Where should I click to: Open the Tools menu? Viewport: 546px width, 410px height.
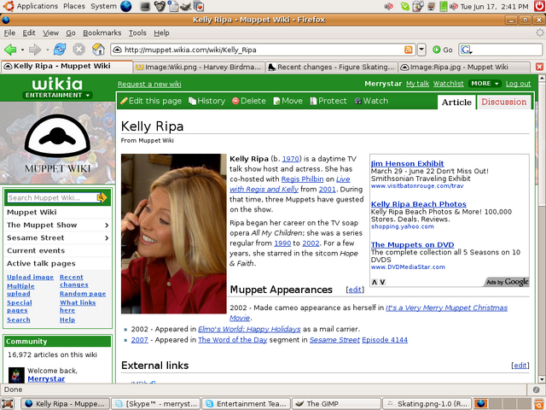click(x=137, y=32)
